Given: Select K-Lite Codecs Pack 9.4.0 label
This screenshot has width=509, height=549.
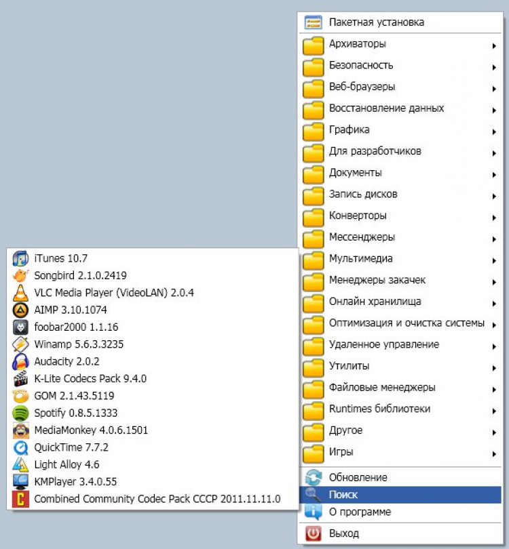Looking at the screenshot, I should pyautogui.click(x=90, y=378).
